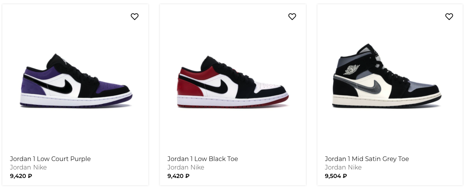Screen dimensions: 465x188
Task: Click the 9,420 ₽ price of Court Purple
Action: click(21, 176)
